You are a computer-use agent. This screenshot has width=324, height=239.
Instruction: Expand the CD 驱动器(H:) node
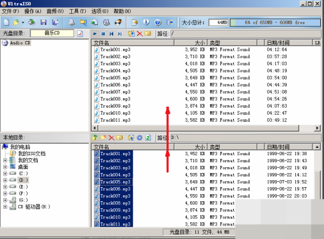(5, 207)
